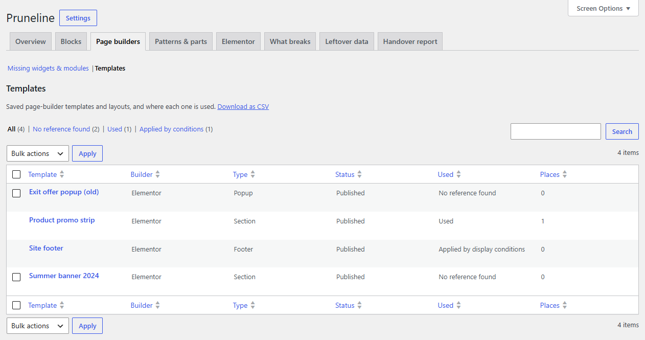Switch to the Blocks tab
645x340 pixels.
tap(71, 41)
